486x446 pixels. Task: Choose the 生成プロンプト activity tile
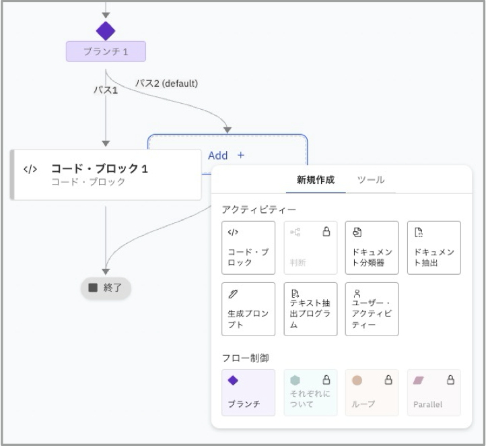coord(248,309)
